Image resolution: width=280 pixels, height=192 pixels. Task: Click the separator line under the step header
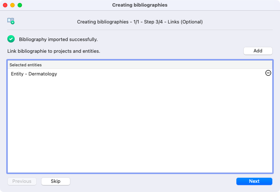click(140, 30)
